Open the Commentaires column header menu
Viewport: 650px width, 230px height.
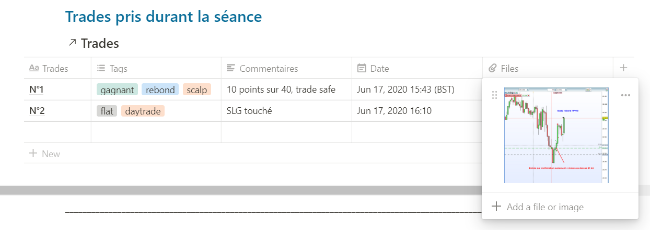click(268, 68)
